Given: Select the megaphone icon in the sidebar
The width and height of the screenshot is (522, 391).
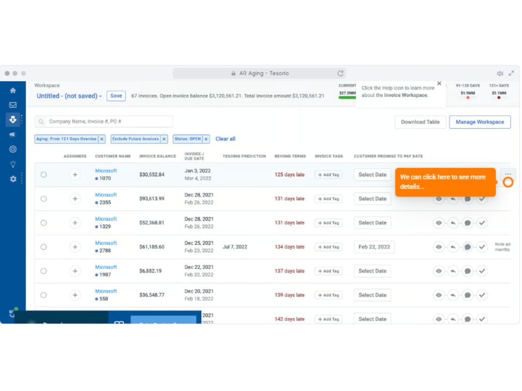Looking at the screenshot, I should (x=13, y=134).
